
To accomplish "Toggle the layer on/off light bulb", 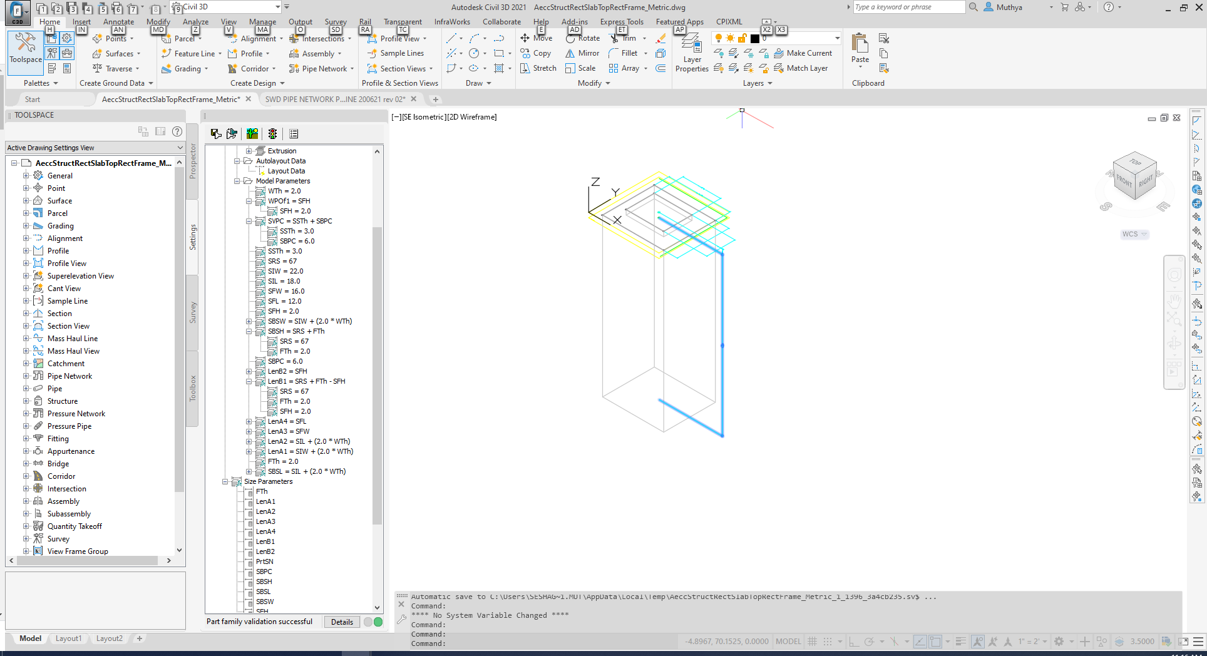I will [x=718, y=38].
